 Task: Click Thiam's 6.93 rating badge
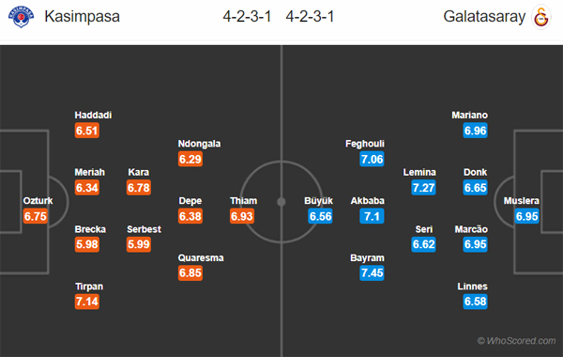coord(242,216)
